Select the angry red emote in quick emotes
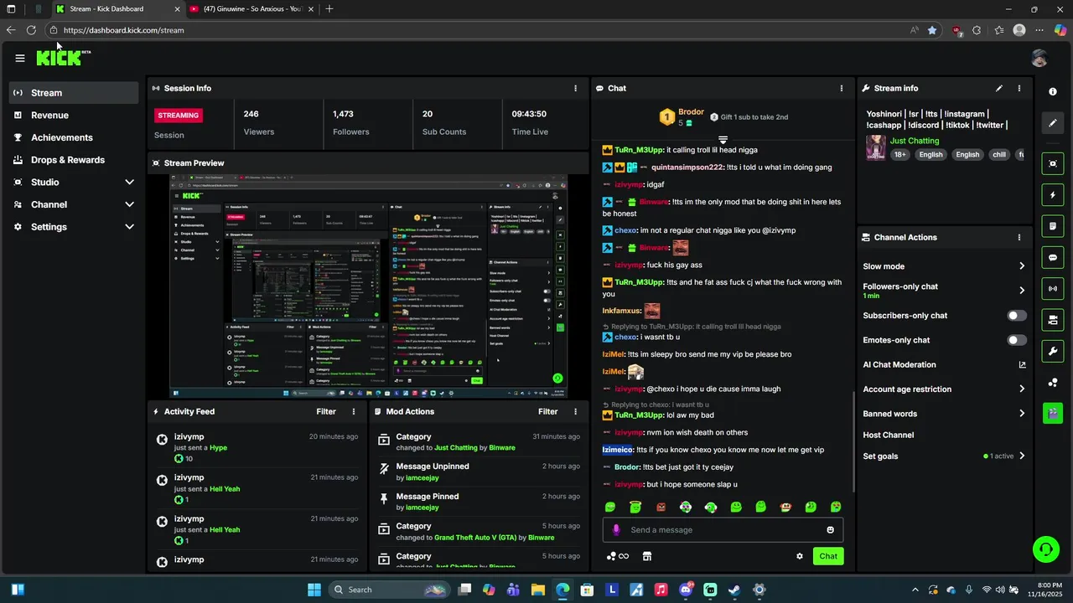This screenshot has height=603, width=1073. point(661,507)
